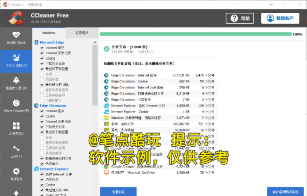The width and height of the screenshot is (307, 196).
Task: Open Driver Updater(F) from the sidebar
Action: (16, 107)
